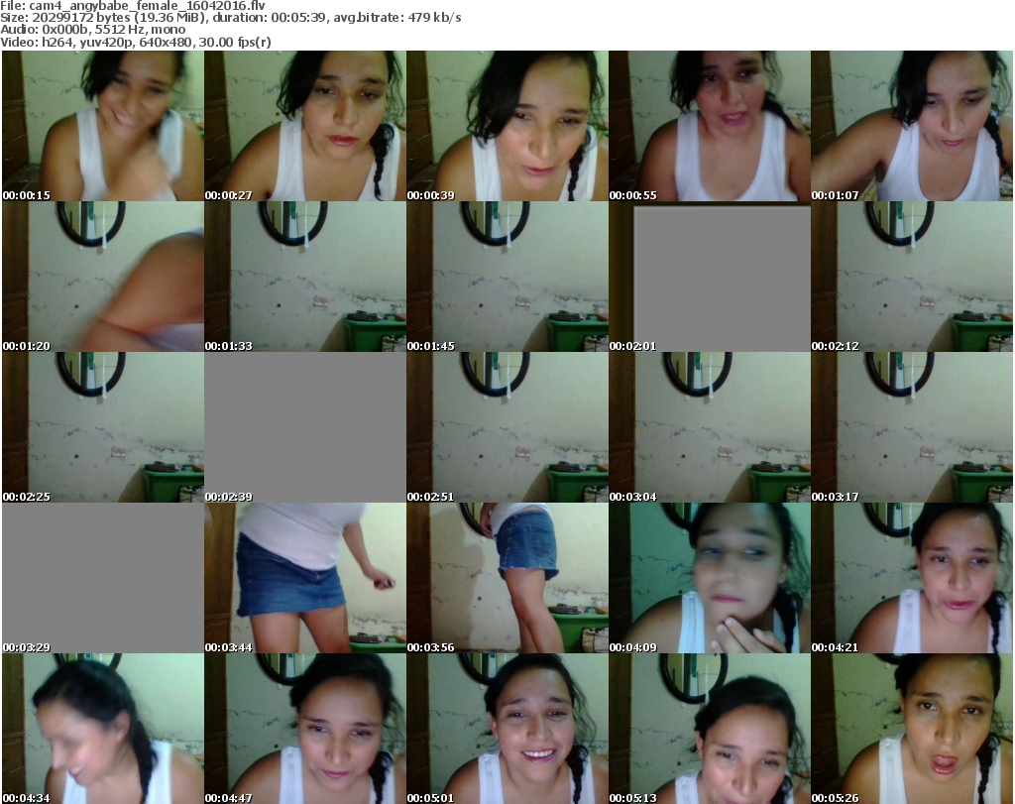
Task: Click the thumbnail stamped 00:03:56
Action: click(507, 578)
